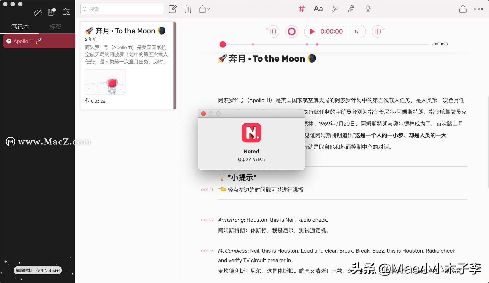Switch to the 标签 tab
This screenshot has width=489, height=283.
click(55, 26)
